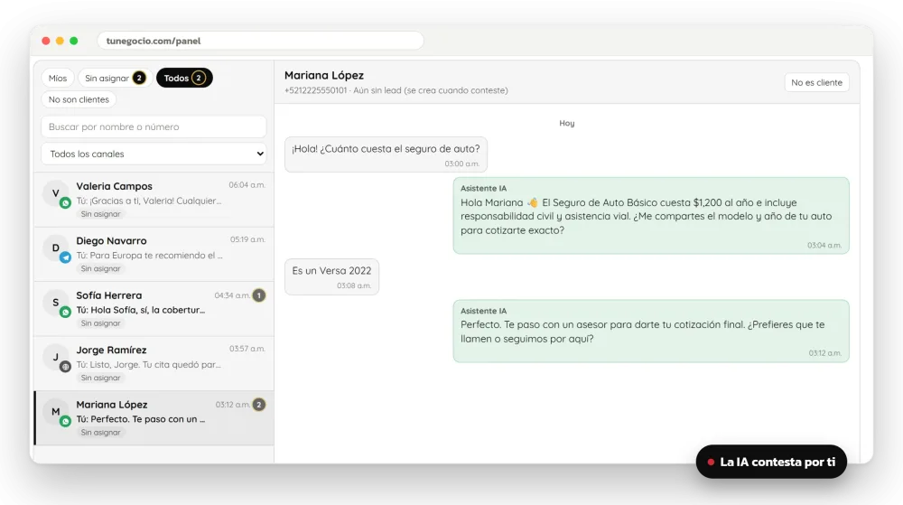The image size is (903, 505).
Task: Focus the Buscar por nombre o número field
Action: [154, 126]
